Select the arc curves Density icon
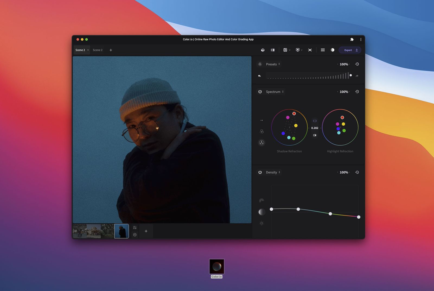Viewport: 434px width, 291px height. point(261,201)
